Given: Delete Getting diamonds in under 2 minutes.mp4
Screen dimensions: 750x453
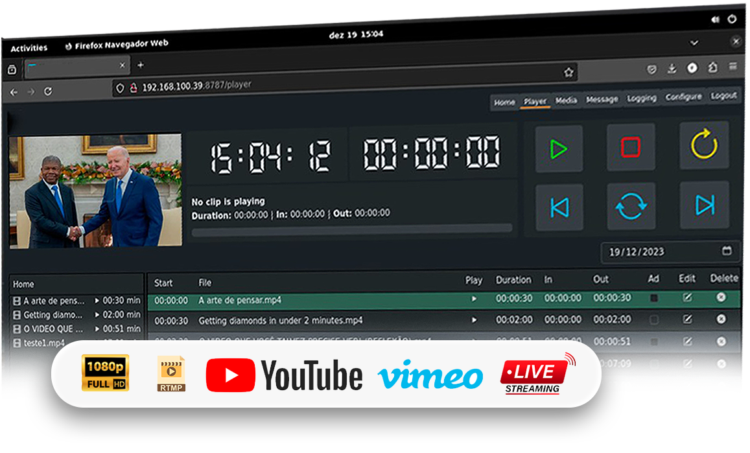Looking at the screenshot, I should [721, 319].
